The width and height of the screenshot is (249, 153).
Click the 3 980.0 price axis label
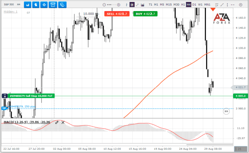[241, 108]
